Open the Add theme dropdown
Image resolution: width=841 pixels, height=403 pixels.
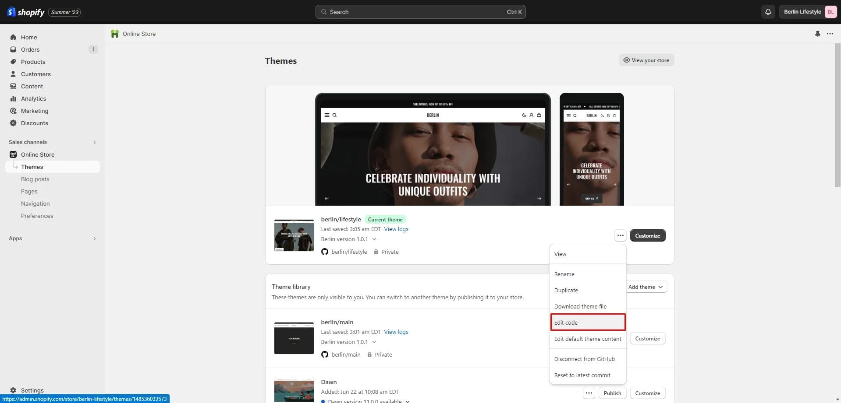[x=645, y=287]
